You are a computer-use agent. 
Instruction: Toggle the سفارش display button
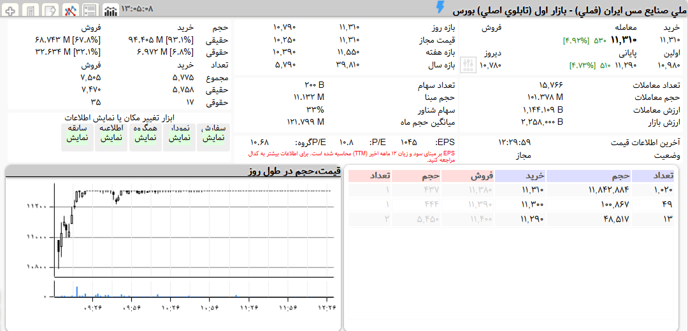click(213, 137)
